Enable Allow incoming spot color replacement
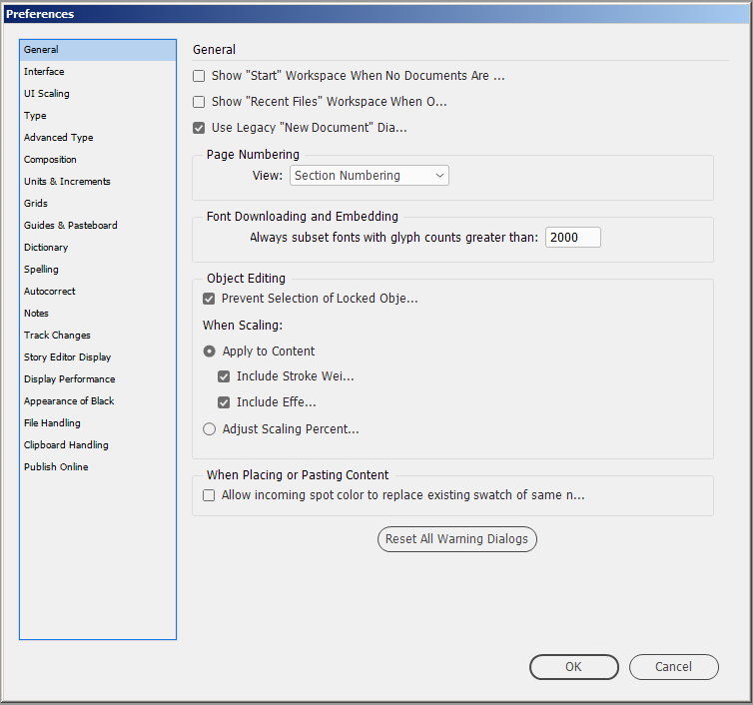 pyautogui.click(x=209, y=495)
